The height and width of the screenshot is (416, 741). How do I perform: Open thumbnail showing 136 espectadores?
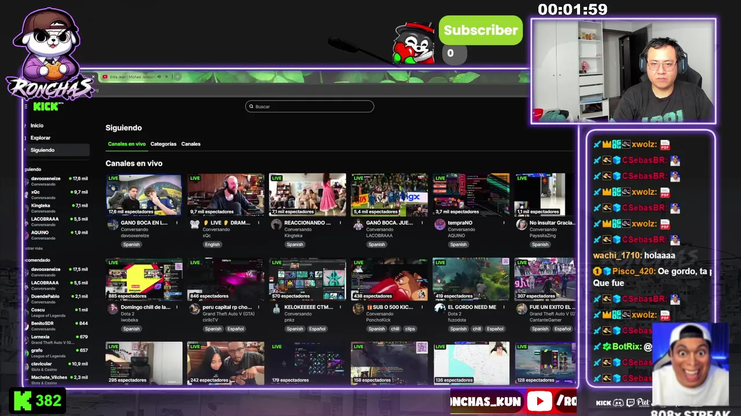click(471, 363)
